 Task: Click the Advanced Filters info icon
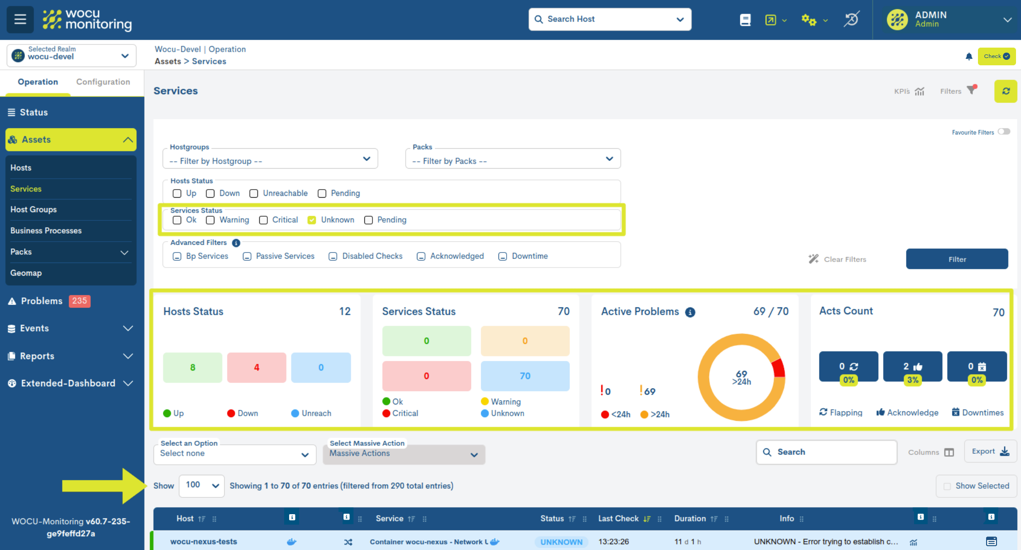coord(236,243)
